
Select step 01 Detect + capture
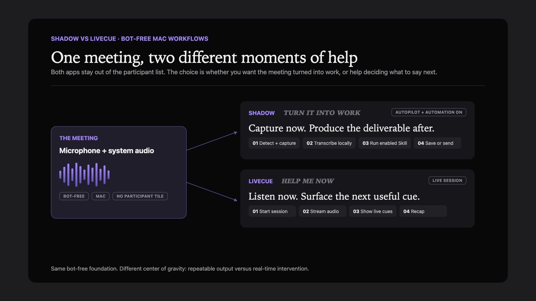click(274, 143)
